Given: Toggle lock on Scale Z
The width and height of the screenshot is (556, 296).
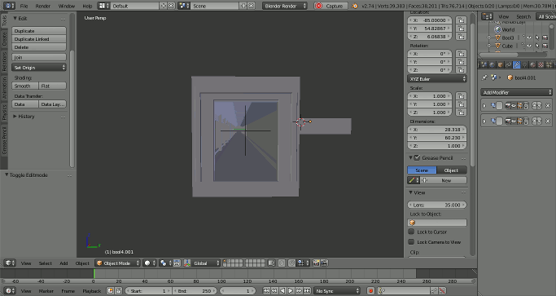Looking at the screenshot, I should tap(461, 113).
